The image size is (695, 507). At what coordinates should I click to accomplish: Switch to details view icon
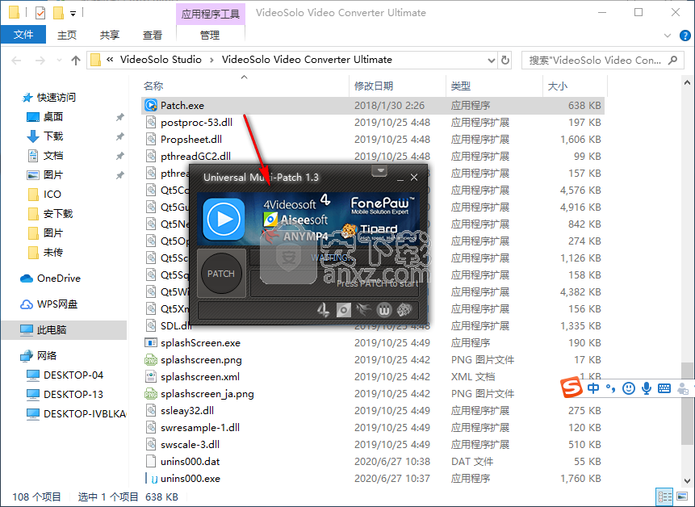tap(664, 497)
